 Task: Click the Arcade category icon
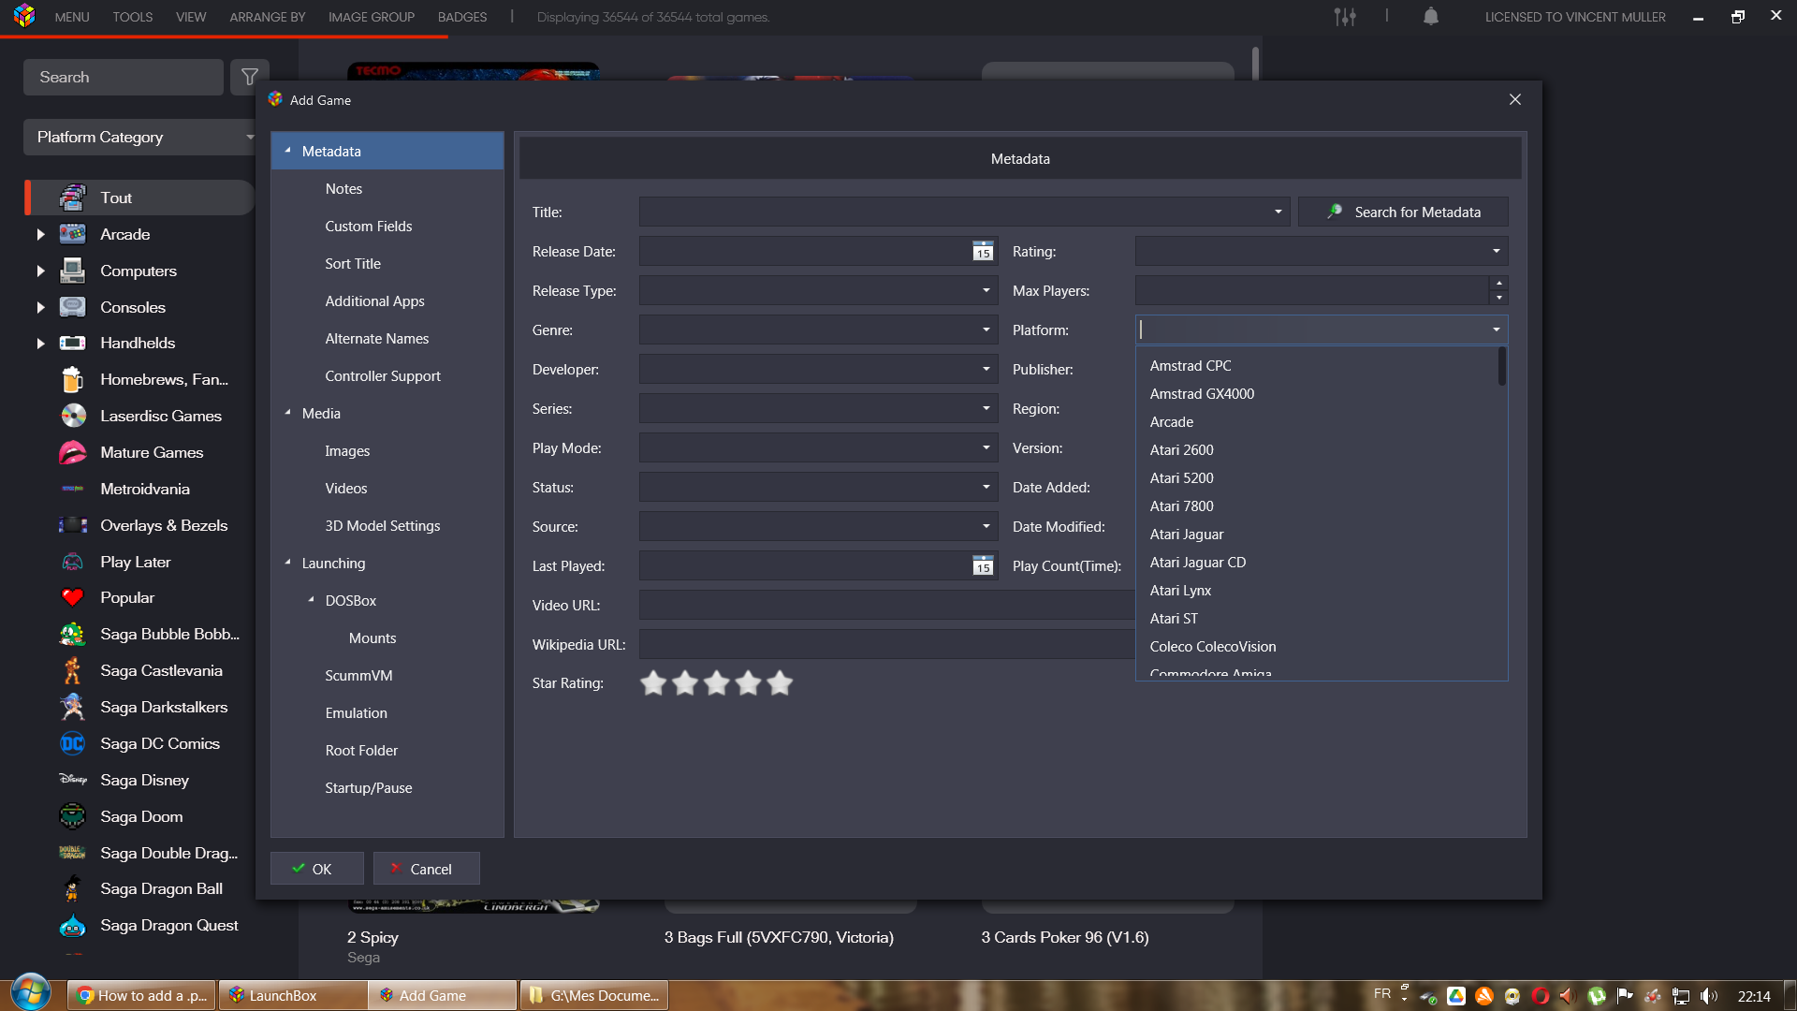pyautogui.click(x=73, y=234)
